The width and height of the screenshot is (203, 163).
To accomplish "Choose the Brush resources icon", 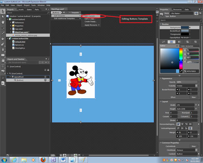I will [x=195, y=42].
